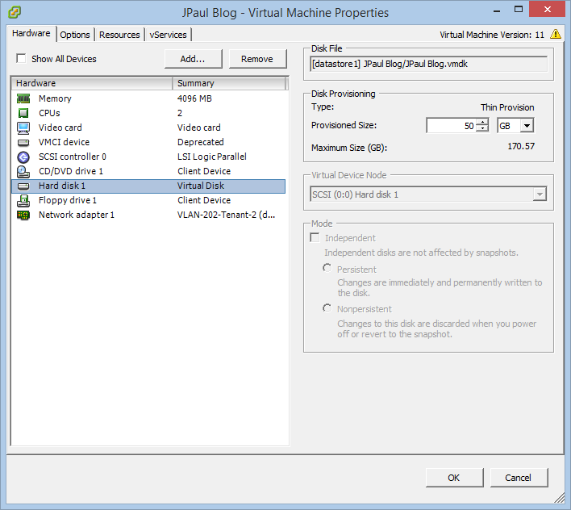
Task: Switch to the Resources tab
Action: coord(119,35)
